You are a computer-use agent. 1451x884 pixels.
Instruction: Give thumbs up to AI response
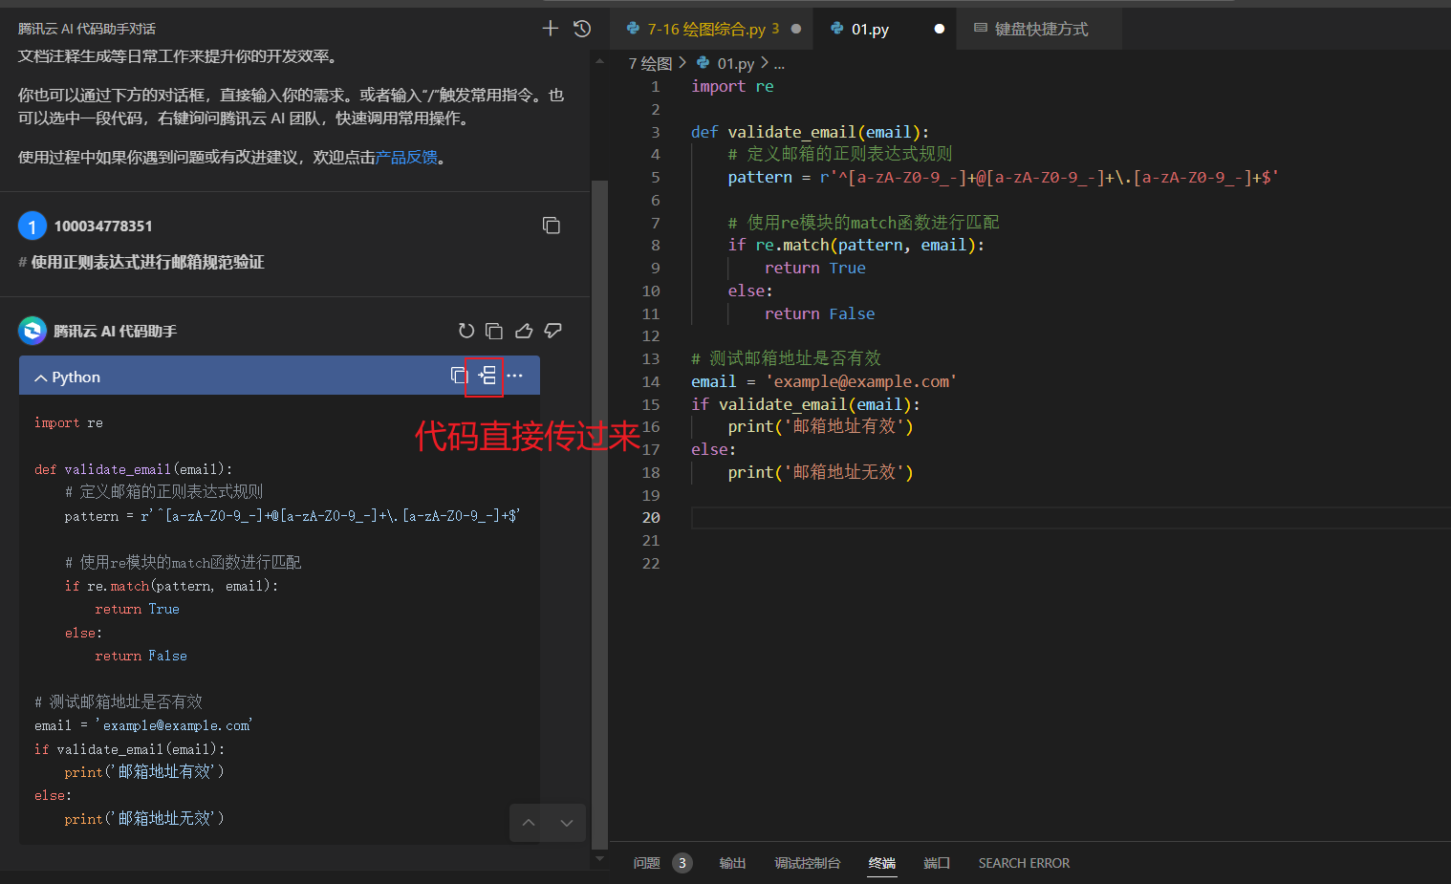pyautogui.click(x=524, y=331)
